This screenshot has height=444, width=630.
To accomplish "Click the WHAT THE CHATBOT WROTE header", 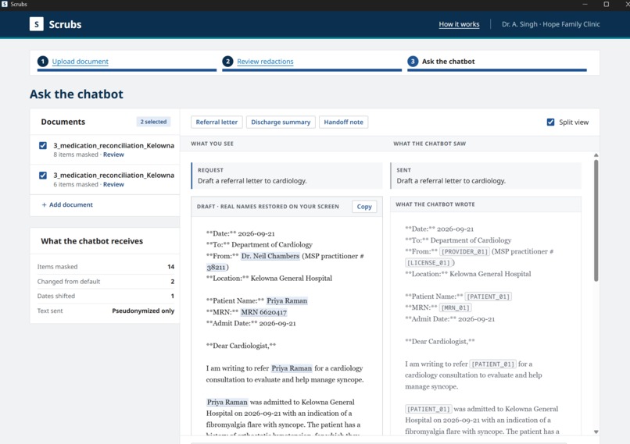I will point(435,204).
